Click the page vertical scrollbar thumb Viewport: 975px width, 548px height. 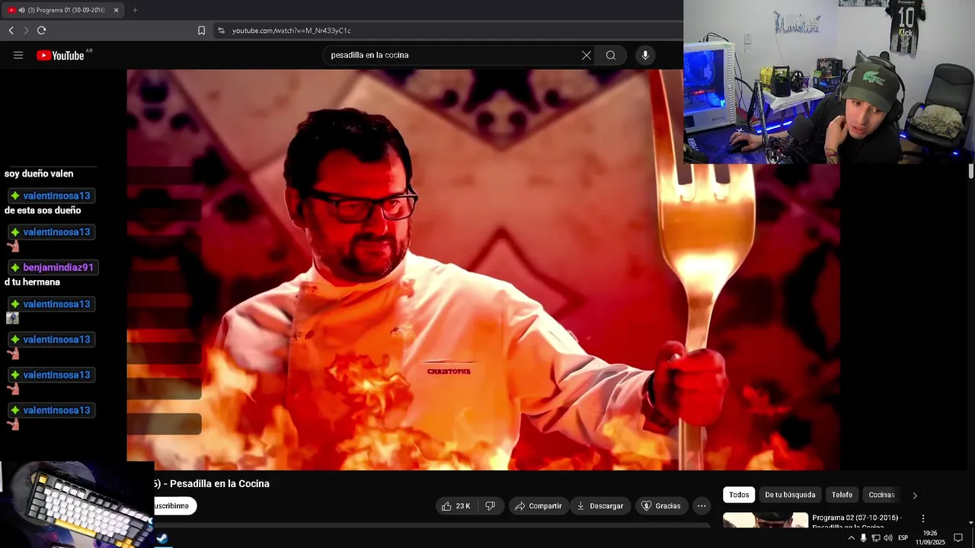pyautogui.click(x=971, y=171)
